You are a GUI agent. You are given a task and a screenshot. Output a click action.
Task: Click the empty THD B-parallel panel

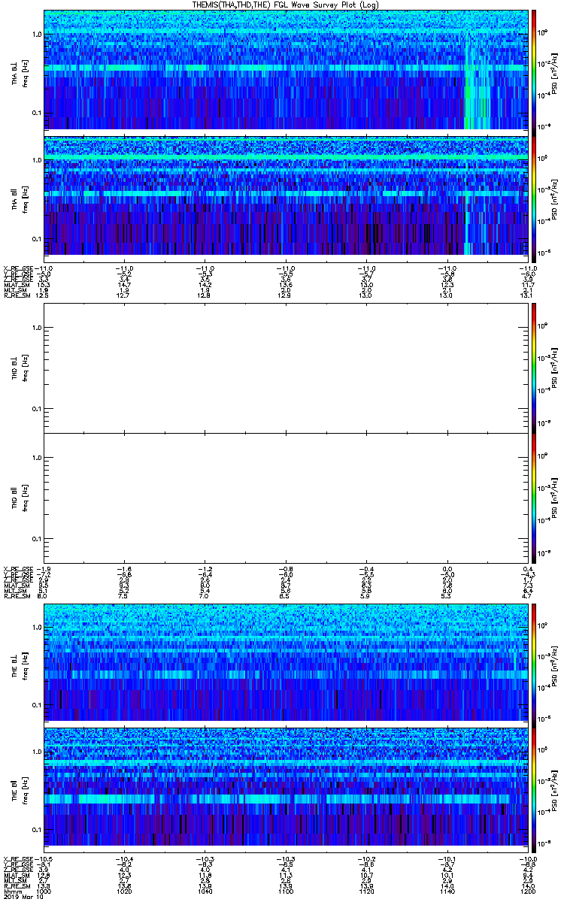click(286, 498)
